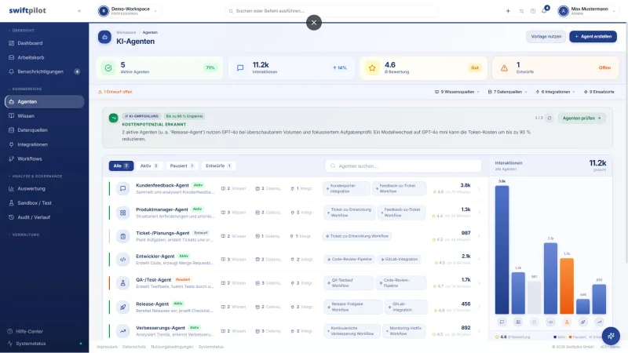Focus the global search field

pyautogui.click(x=331, y=11)
